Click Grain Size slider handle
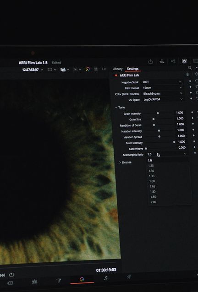Image resolution: width=198 pixels, height=292 pixels. pyautogui.click(x=154, y=119)
